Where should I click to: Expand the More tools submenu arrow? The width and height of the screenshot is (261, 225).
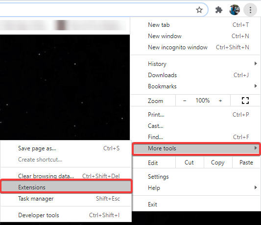[x=256, y=148]
